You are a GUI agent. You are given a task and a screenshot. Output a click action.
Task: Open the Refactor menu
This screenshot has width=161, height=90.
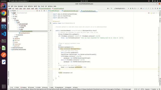pyautogui.click(x=30, y=6)
